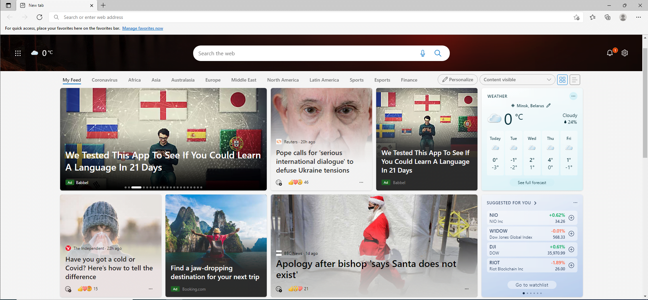Open the Africa tab
This screenshot has width=648, height=300.
tap(134, 80)
